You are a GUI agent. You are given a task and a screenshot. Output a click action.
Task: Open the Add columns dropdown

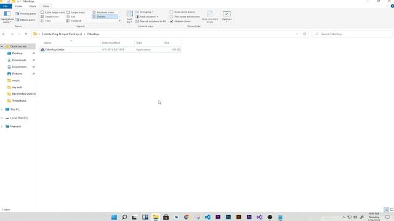[x=147, y=17]
